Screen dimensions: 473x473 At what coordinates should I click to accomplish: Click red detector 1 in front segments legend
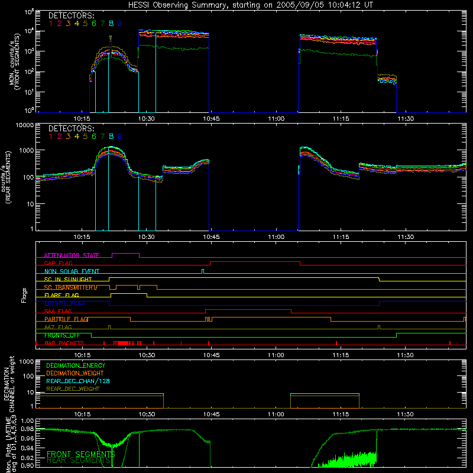click(x=51, y=24)
